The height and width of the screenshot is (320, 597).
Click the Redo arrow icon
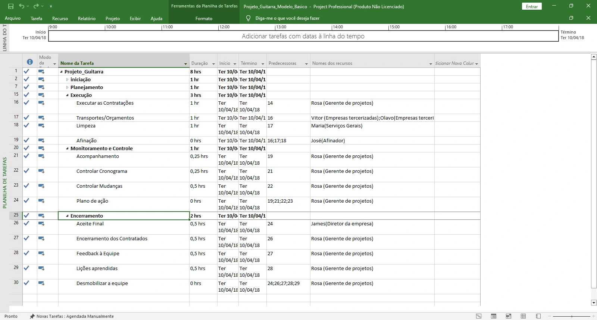(x=36, y=6)
